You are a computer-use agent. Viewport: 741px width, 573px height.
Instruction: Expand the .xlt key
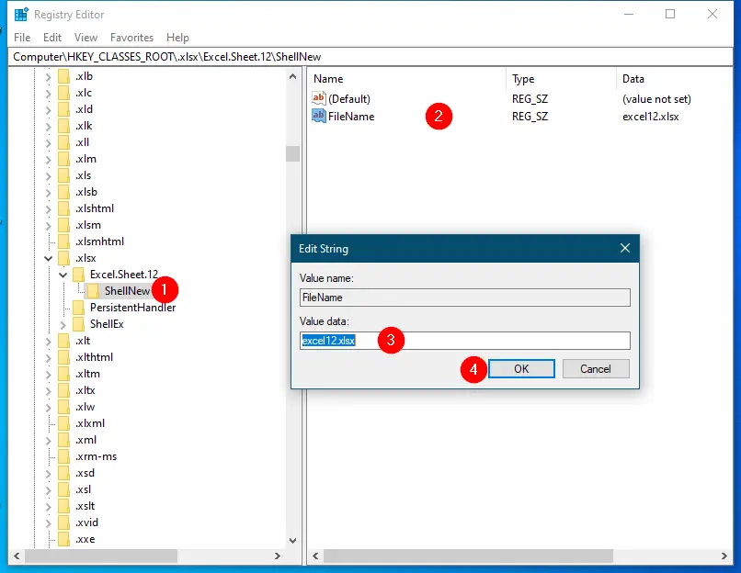point(48,342)
